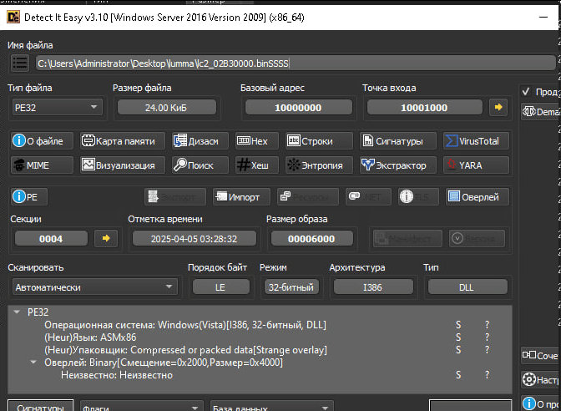
Task: Open the О файле info button
Action: [x=42, y=141]
